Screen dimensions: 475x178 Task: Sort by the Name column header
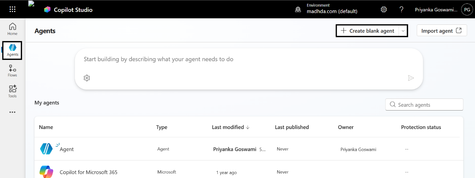(46, 127)
